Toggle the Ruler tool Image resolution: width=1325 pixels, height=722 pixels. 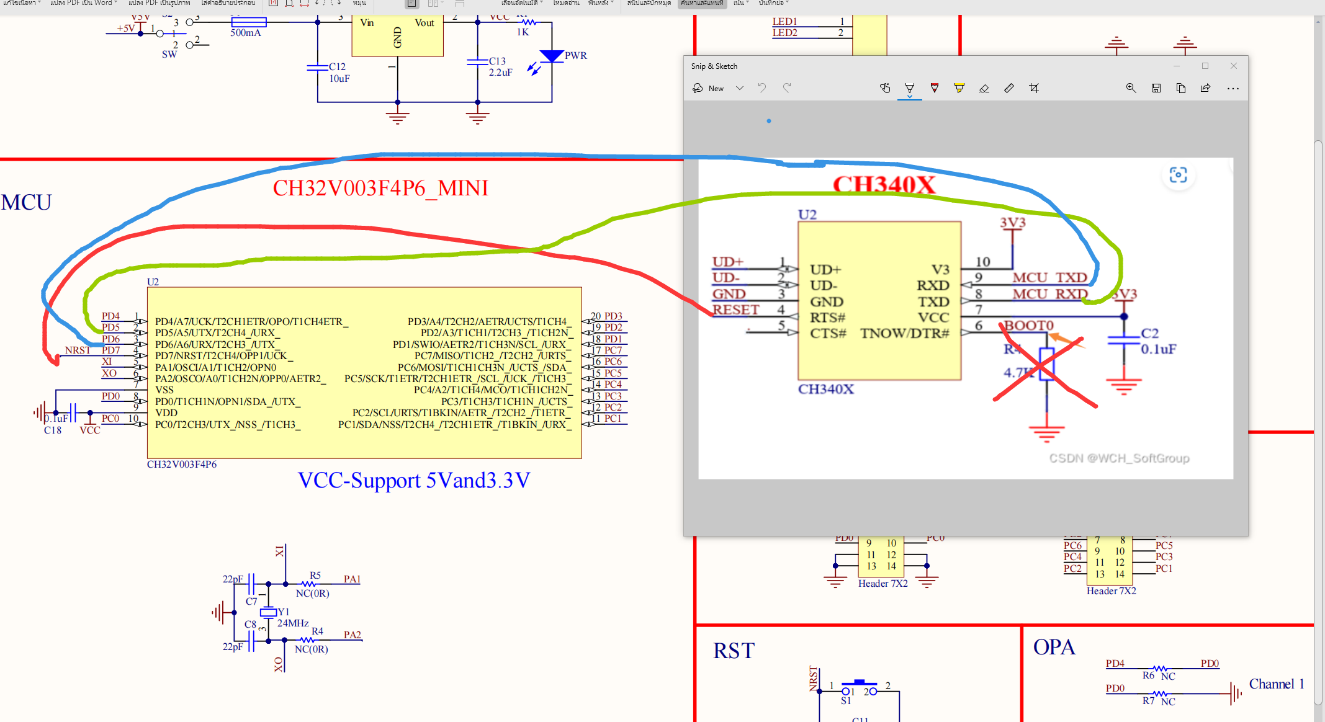(1009, 88)
